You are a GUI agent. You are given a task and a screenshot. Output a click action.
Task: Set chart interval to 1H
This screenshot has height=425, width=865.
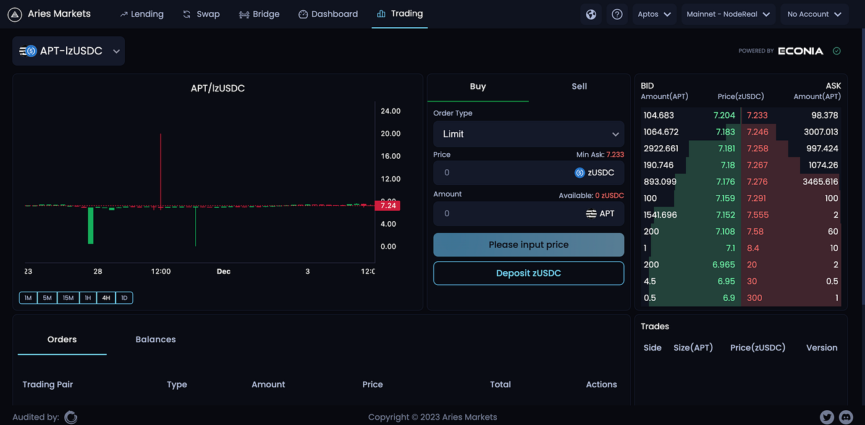pos(88,298)
